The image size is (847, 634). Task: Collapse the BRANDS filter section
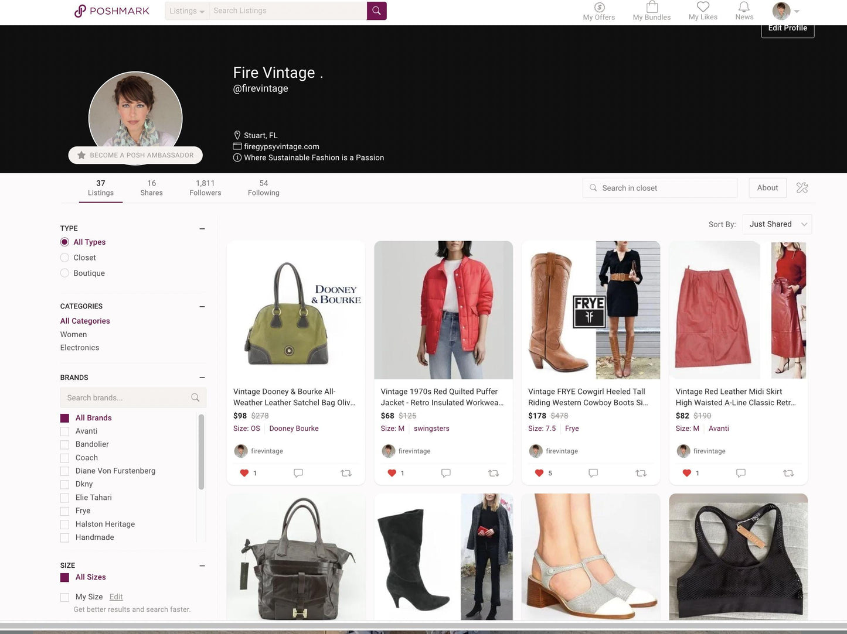(x=202, y=378)
